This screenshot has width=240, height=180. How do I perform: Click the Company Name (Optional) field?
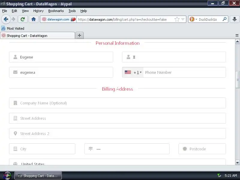[x=117, y=103]
